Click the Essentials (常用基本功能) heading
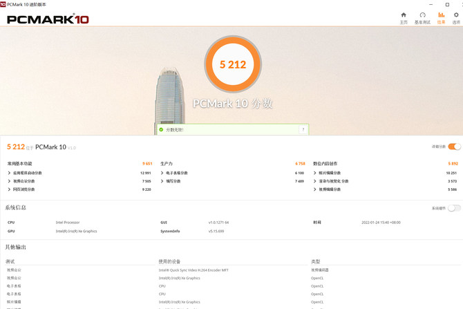This screenshot has height=309, width=463. [x=20, y=164]
